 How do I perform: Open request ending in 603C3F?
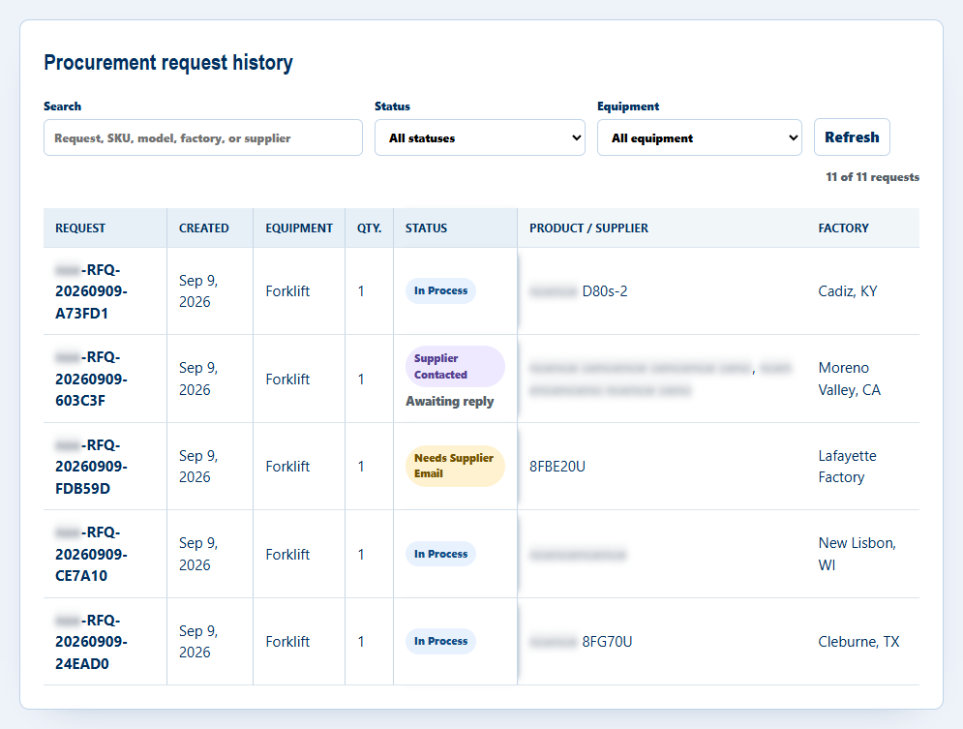tap(91, 379)
